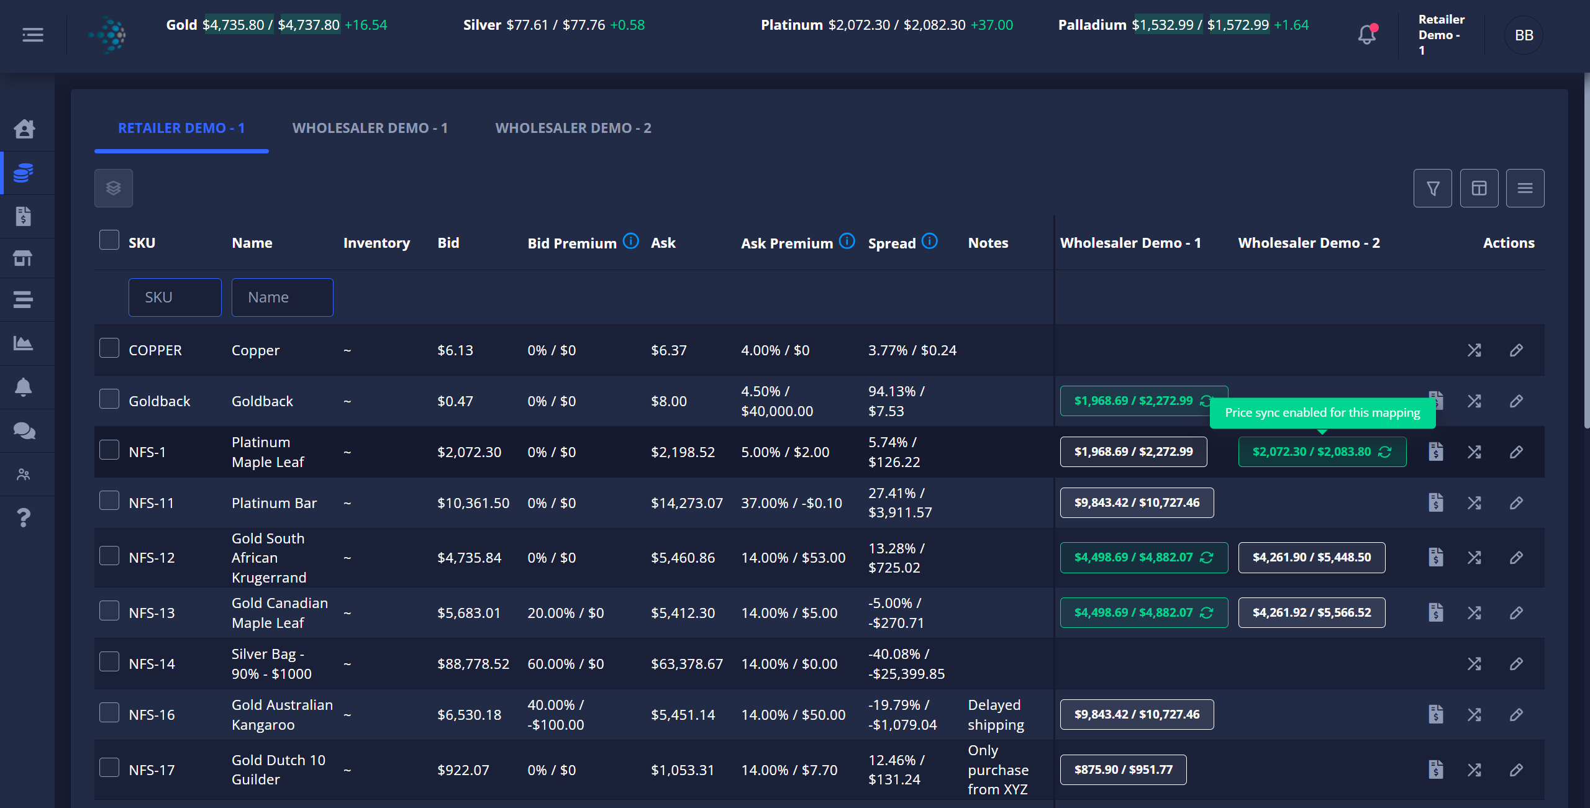
Task: Click shuffle mapping icon for NFS-14 row
Action: click(x=1474, y=664)
